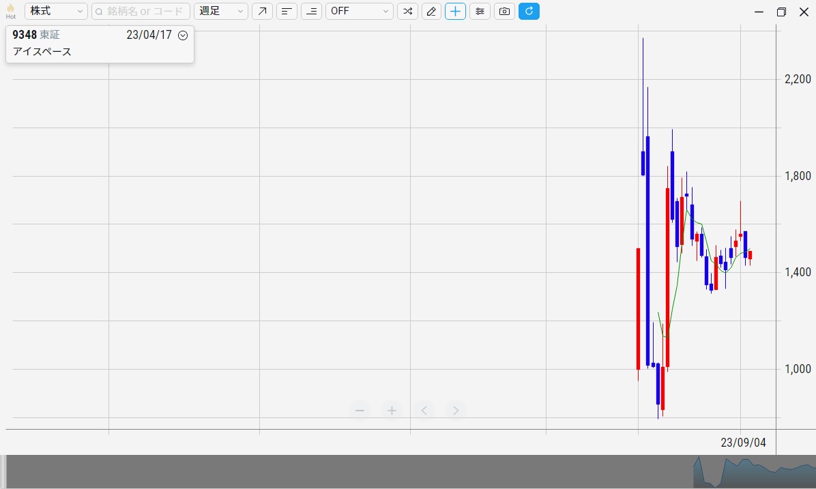816x489 pixels.
Task: Open the 株式 asset type dropdown
Action: tap(56, 12)
